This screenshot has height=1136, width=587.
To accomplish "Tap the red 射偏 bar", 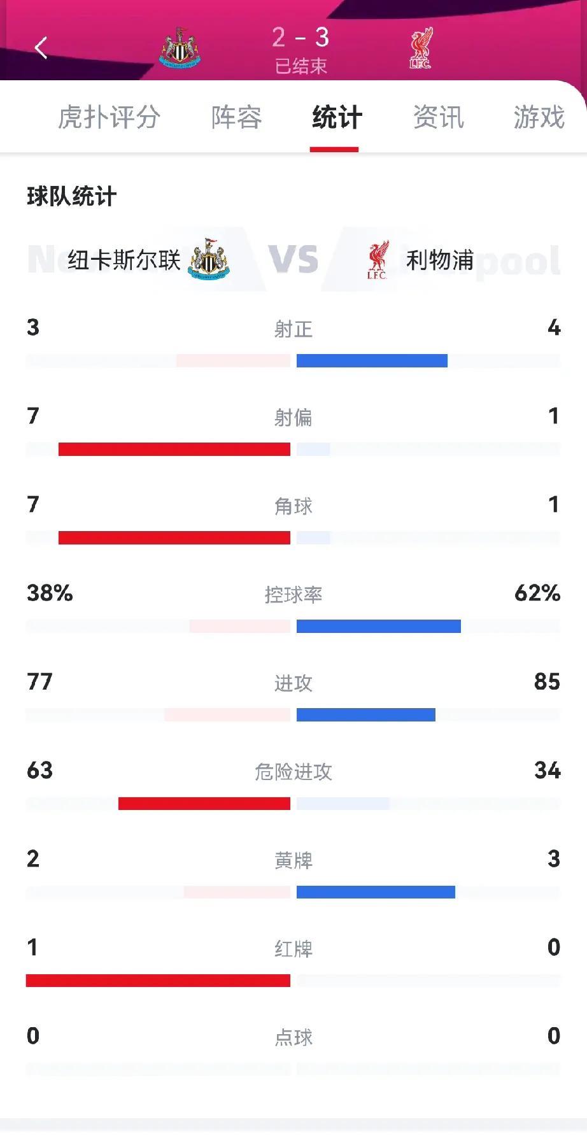I will (x=174, y=450).
